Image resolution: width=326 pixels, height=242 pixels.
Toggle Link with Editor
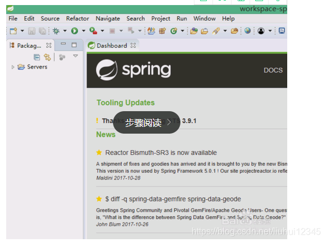[47, 57]
